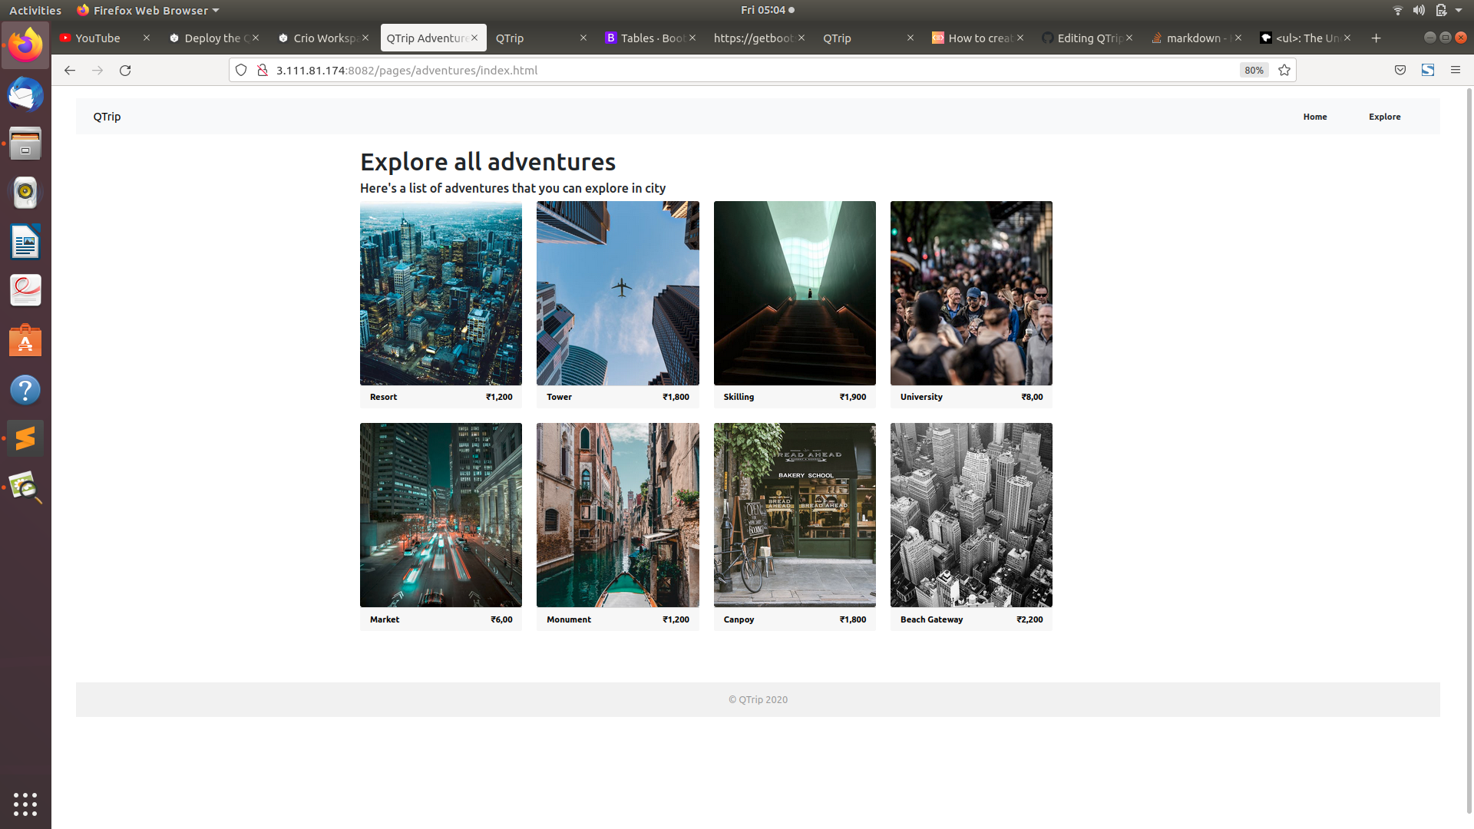Open the Explore navigation link
This screenshot has height=829, width=1474.
(1384, 116)
